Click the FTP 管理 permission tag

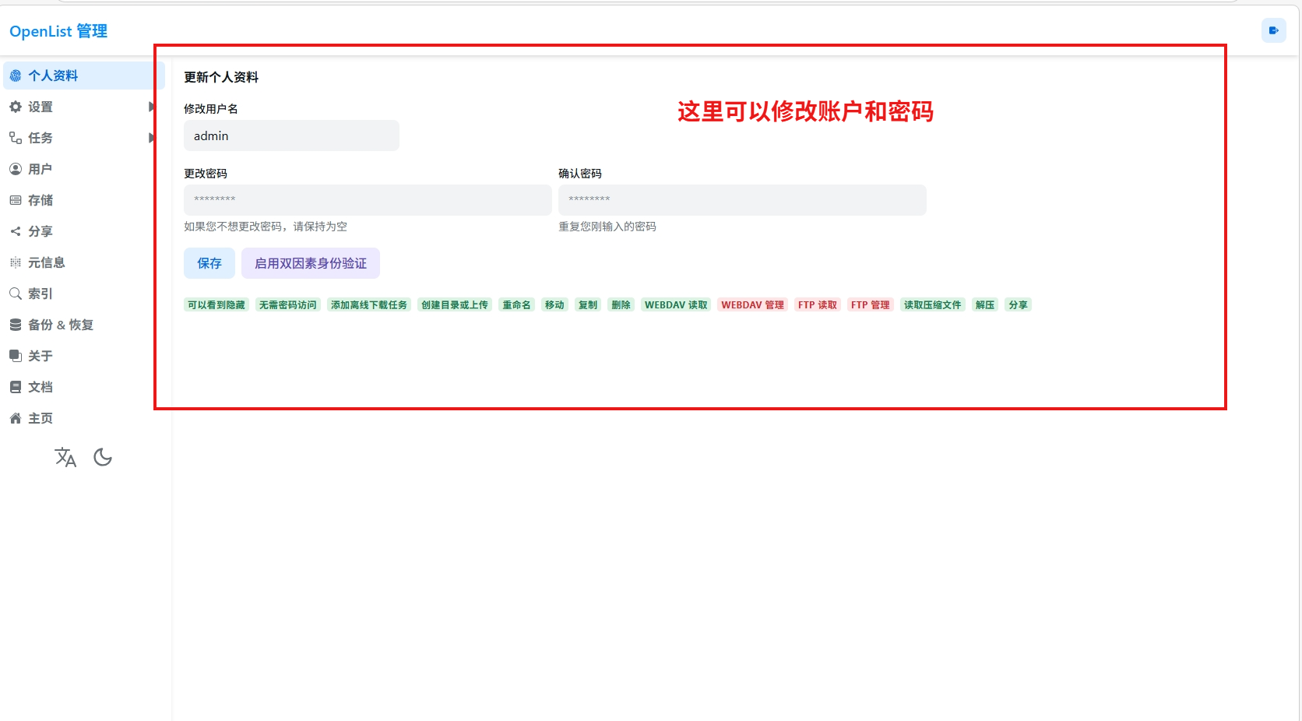tap(870, 304)
